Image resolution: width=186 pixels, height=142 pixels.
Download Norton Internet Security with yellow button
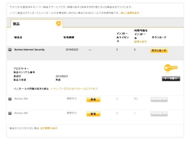coord(159,51)
